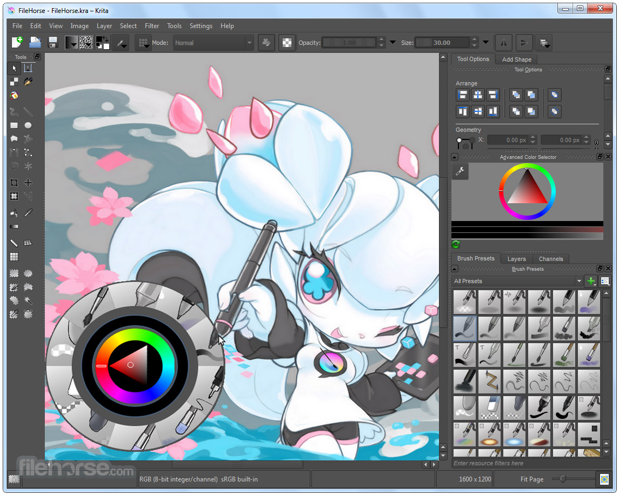Select the Move tool in the toolbox
The width and height of the screenshot is (619, 495).
28,183
